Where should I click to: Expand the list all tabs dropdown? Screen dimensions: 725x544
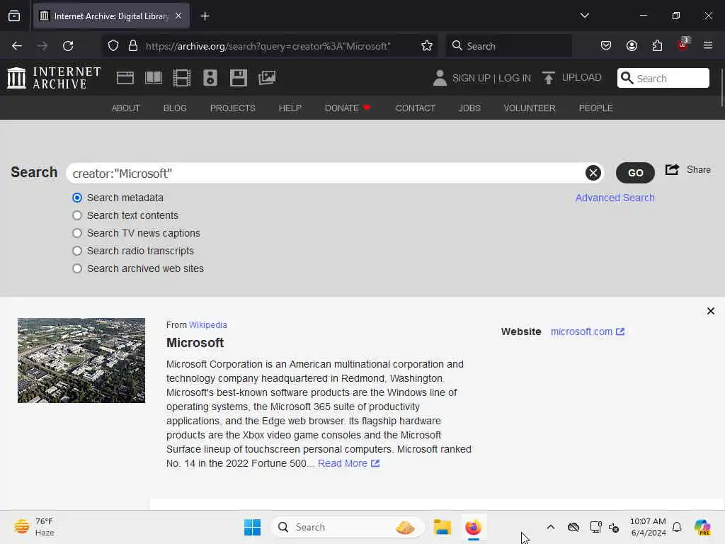coord(584,16)
